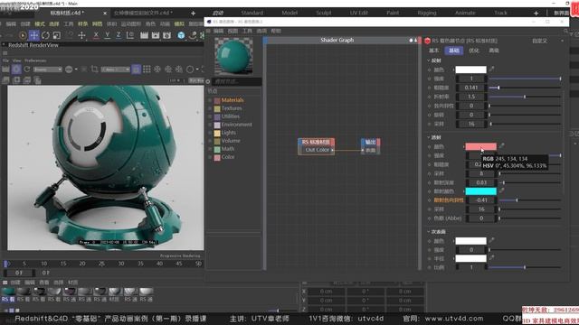Image resolution: width=579 pixels, height=325 pixels.
Task: Click the spline pen tool icon
Action: (x=193, y=35)
